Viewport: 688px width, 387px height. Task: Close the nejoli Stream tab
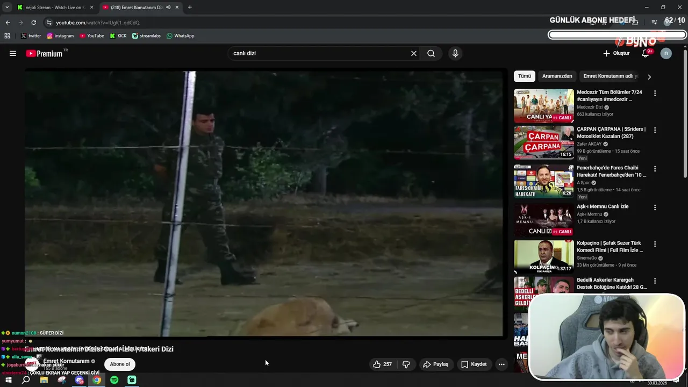click(x=91, y=8)
